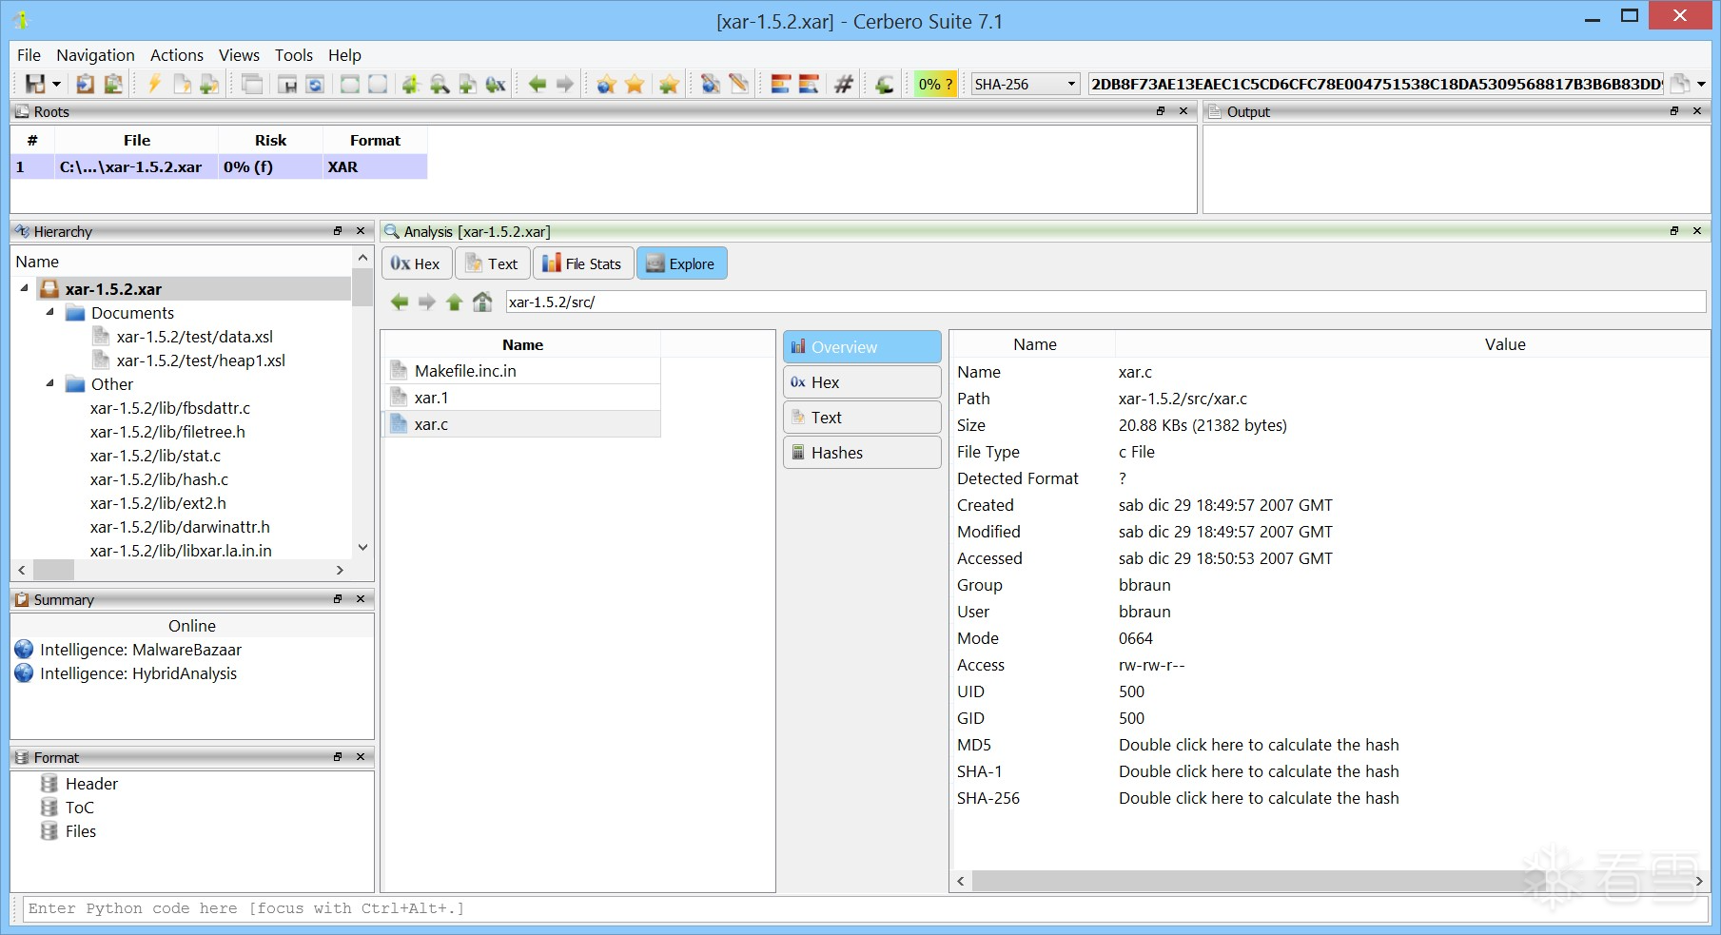The width and height of the screenshot is (1721, 935).
Task: Float the Summary panel
Action: (x=338, y=599)
